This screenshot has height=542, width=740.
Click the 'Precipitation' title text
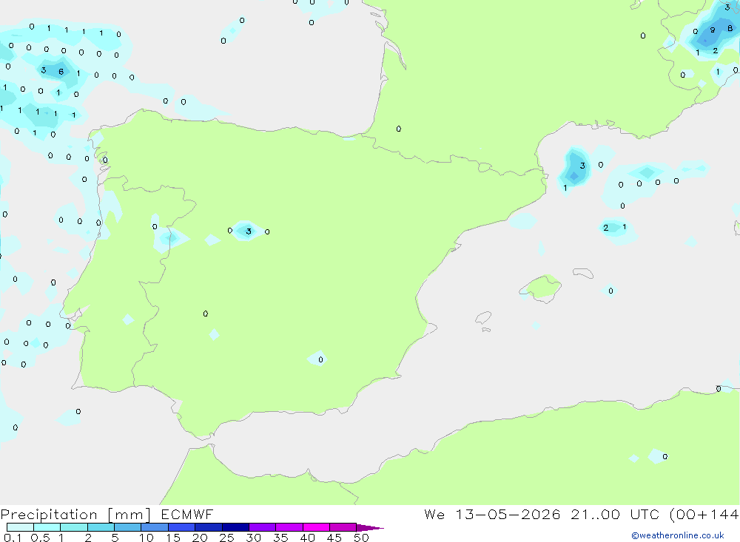(49, 515)
